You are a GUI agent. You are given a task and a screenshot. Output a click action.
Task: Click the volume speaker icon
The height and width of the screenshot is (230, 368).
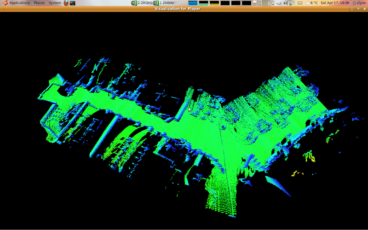tap(286, 3)
